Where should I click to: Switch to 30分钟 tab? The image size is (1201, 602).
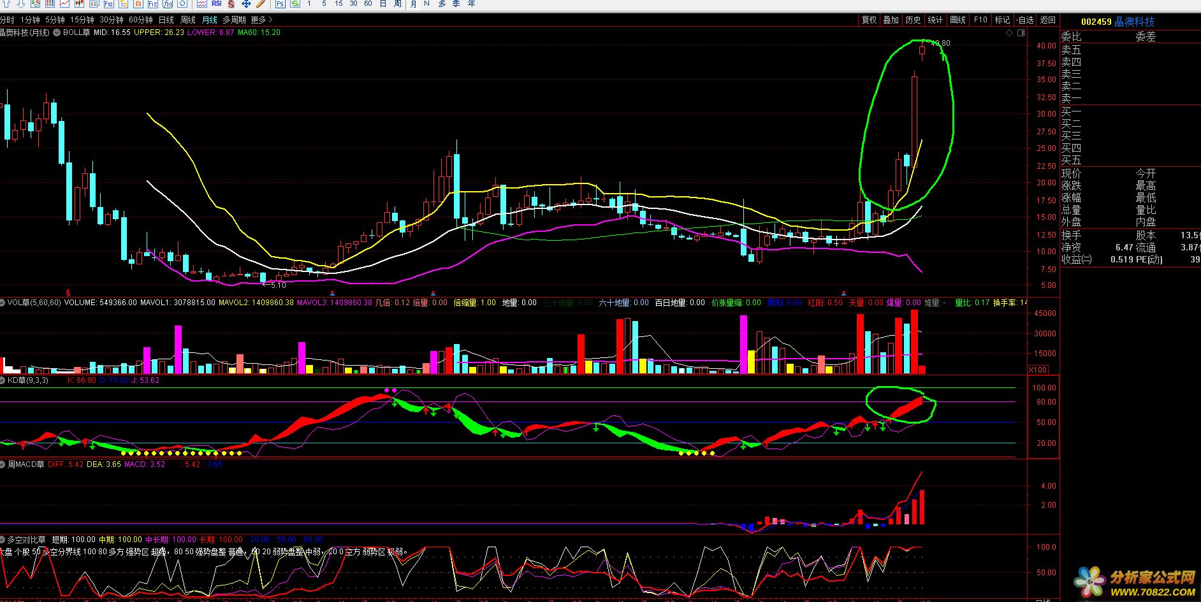(112, 20)
